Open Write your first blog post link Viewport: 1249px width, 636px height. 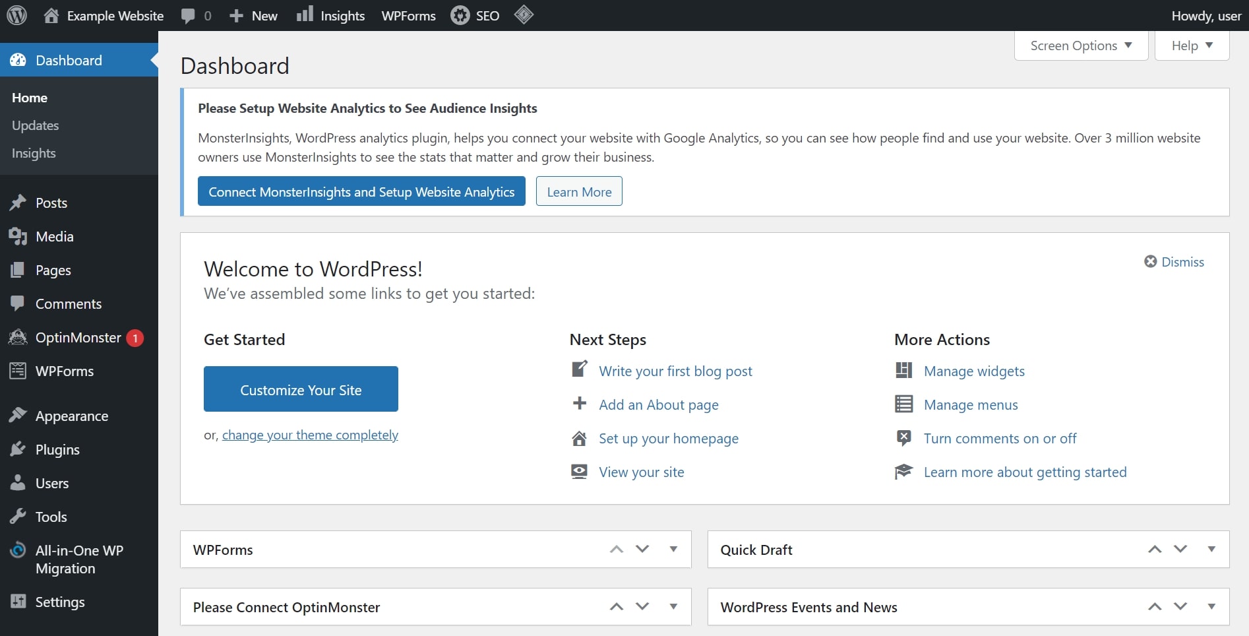point(675,371)
